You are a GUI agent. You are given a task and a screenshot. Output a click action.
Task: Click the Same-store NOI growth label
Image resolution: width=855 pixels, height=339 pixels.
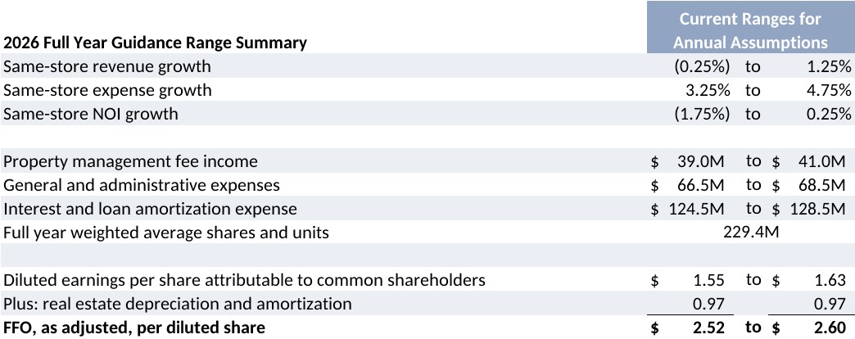tap(91, 114)
